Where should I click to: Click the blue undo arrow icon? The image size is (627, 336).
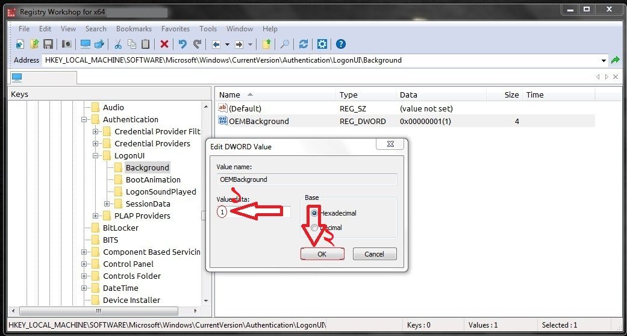182,44
